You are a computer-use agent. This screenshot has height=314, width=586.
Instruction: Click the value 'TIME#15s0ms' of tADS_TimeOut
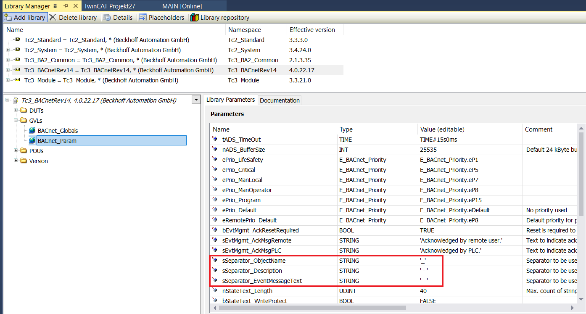[x=438, y=140]
